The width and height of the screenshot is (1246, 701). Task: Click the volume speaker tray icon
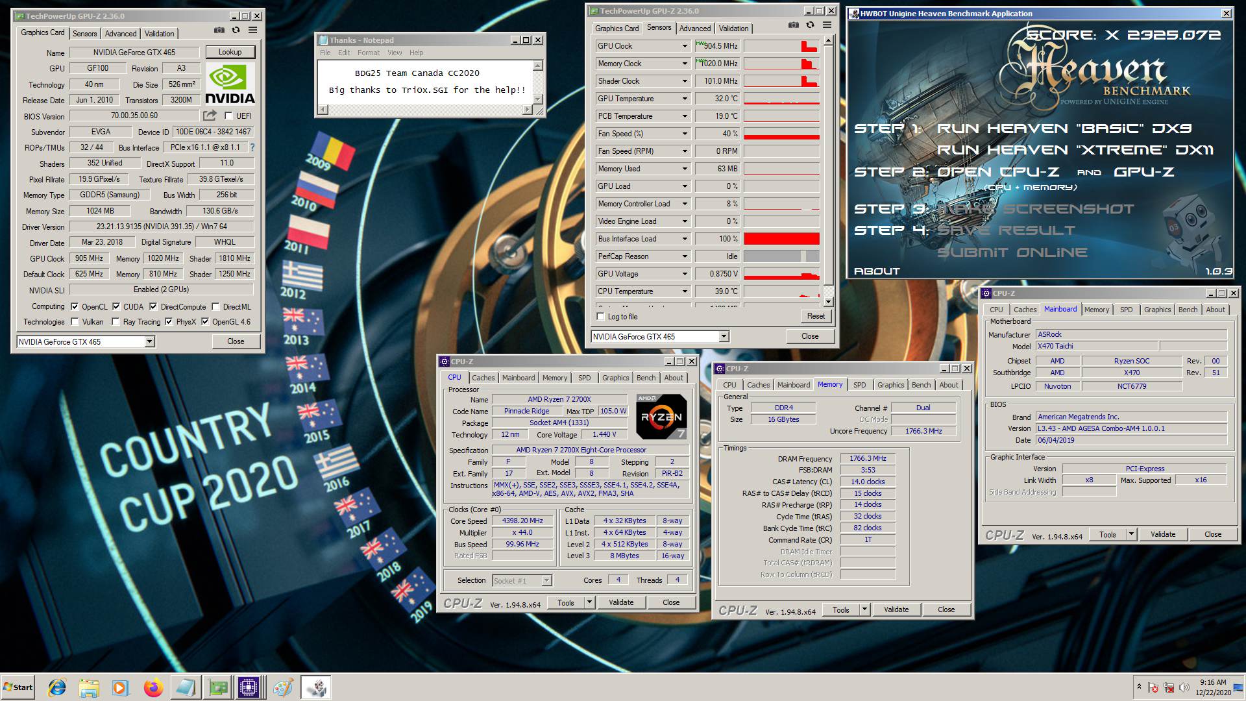point(1184,687)
